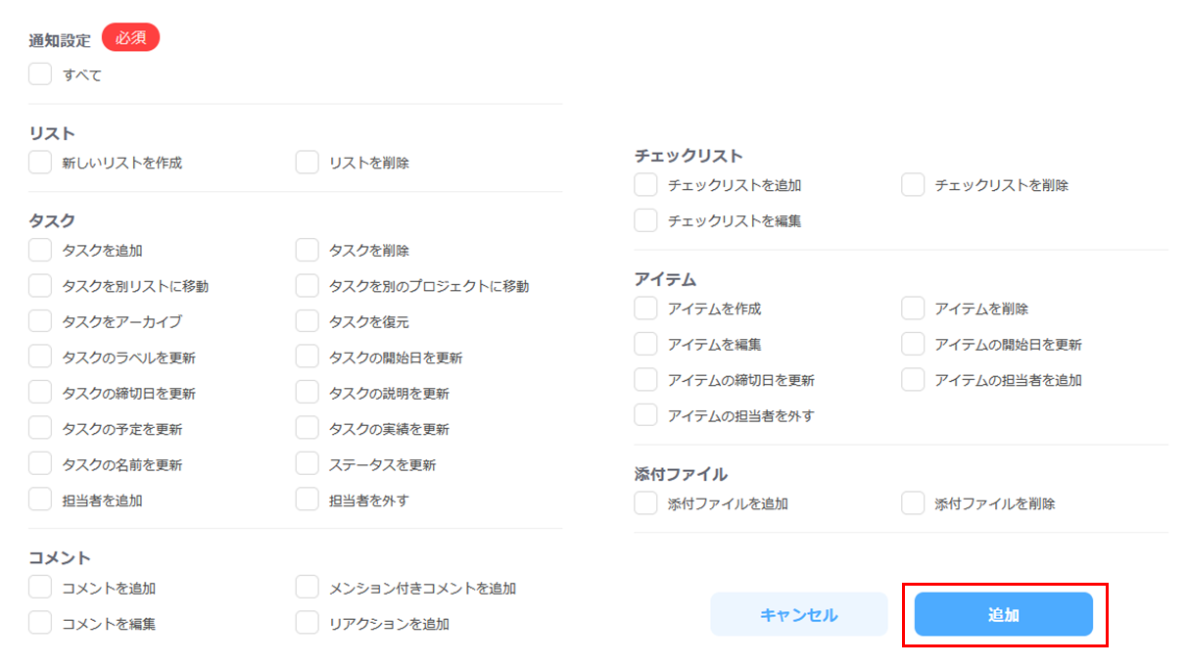Toggle メンション付きコメントを追加 checkbox
The height and width of the screenshot is (667, 1188).
[x=308, y=588]
